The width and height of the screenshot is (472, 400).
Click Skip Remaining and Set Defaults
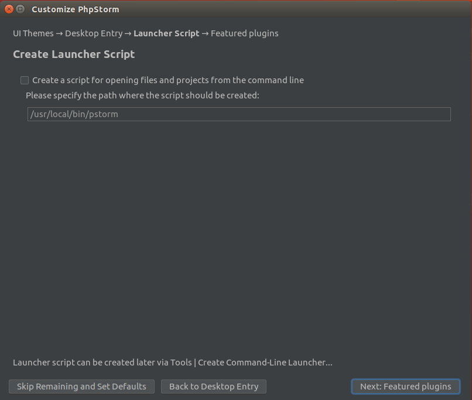point(81,387)
